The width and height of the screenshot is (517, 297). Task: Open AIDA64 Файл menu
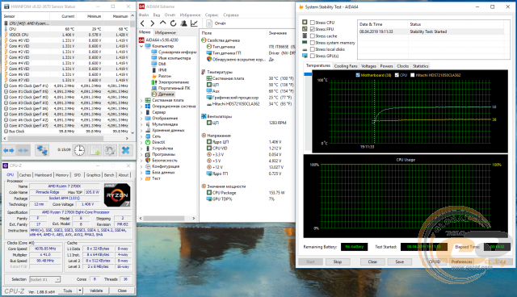(x=144, y=15)
